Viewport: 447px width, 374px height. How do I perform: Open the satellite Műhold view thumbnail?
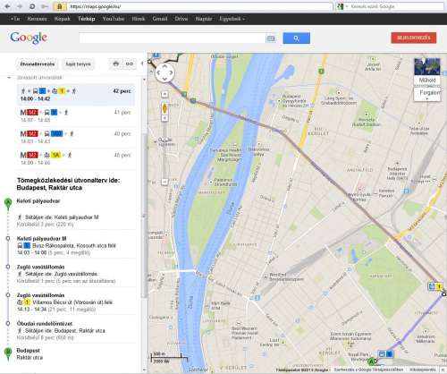(x=427, y=71)
